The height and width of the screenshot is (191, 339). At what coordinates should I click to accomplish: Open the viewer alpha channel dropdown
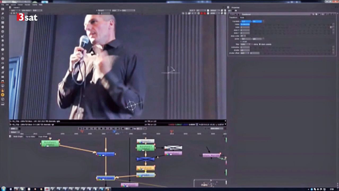[x=26, y=10]
